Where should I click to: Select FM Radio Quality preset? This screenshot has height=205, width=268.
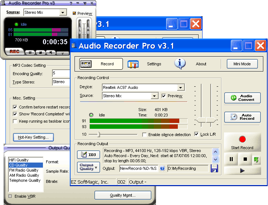(x=26, y=170)
